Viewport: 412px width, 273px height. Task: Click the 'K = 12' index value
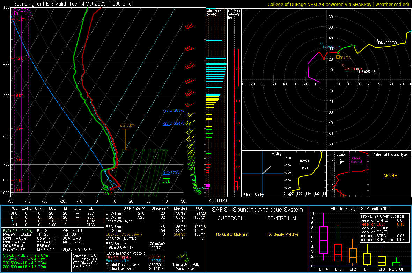tap(42, 230)
